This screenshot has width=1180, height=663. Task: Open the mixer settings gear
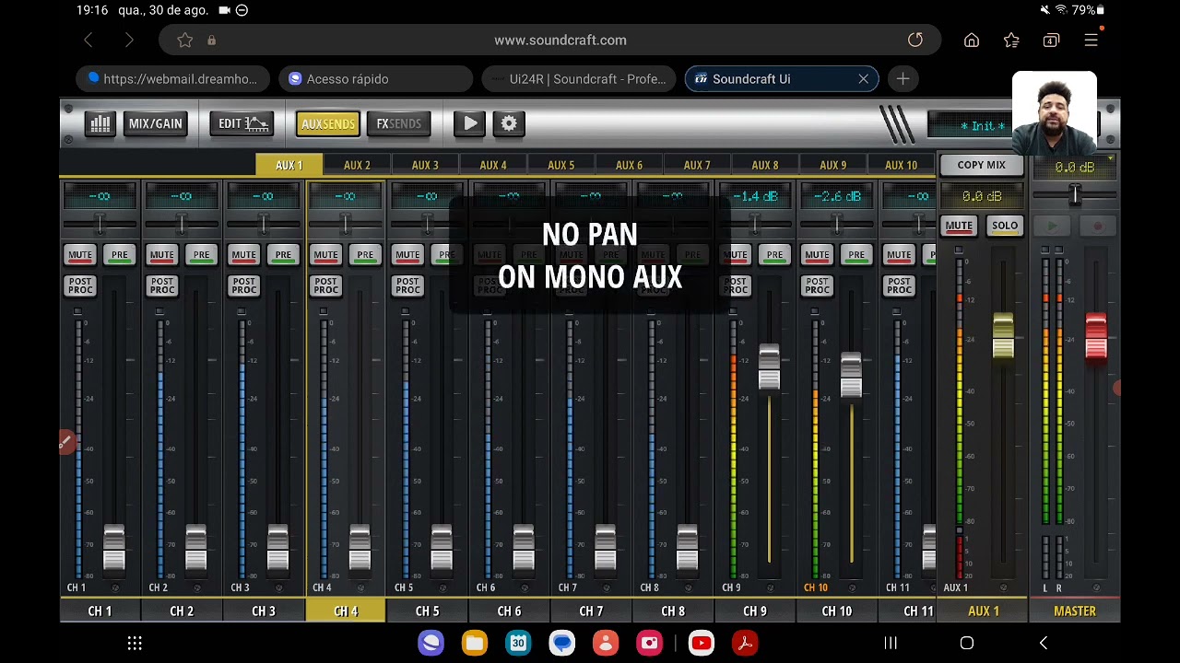click(x=509, y=123)
